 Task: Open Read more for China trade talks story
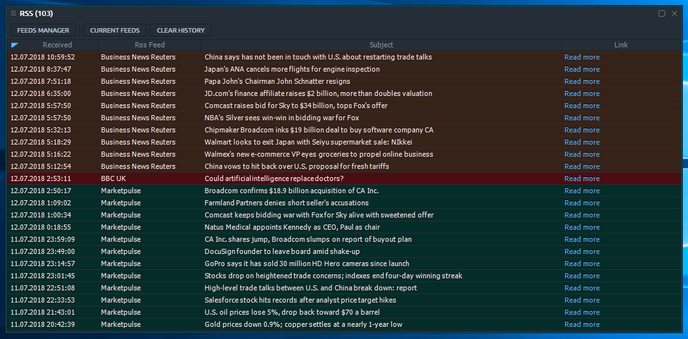(582, 57)
